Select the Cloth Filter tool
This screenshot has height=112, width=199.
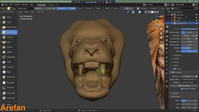coord(9,98)
